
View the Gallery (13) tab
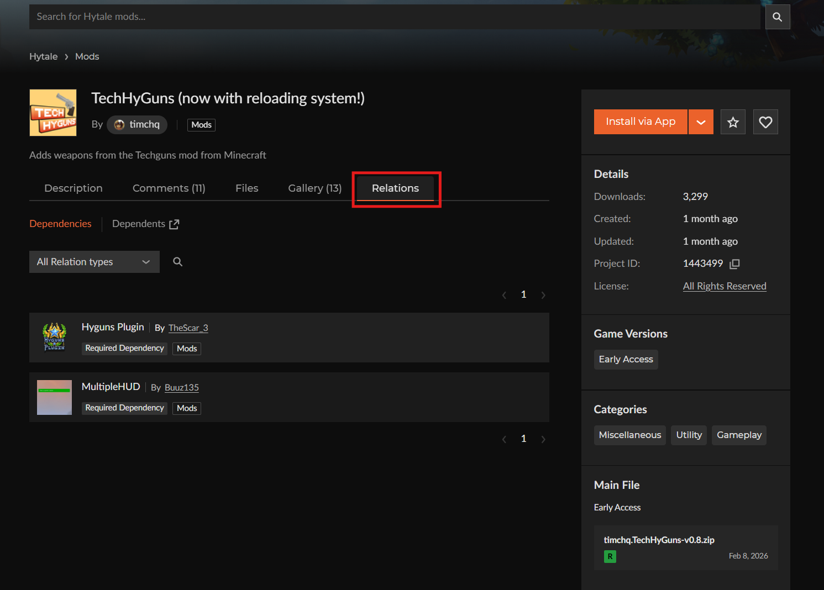click(x=315, y=188)
